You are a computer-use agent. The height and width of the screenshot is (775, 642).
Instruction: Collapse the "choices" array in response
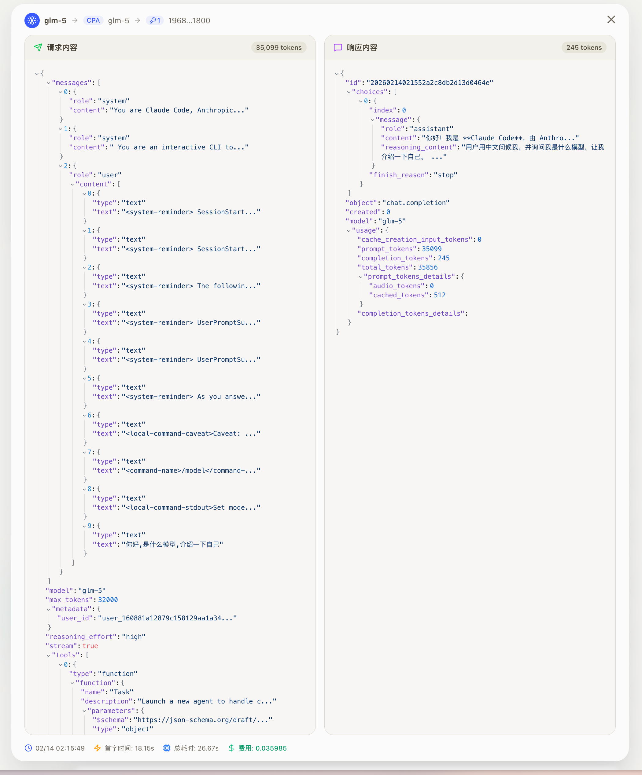[349, 92]
